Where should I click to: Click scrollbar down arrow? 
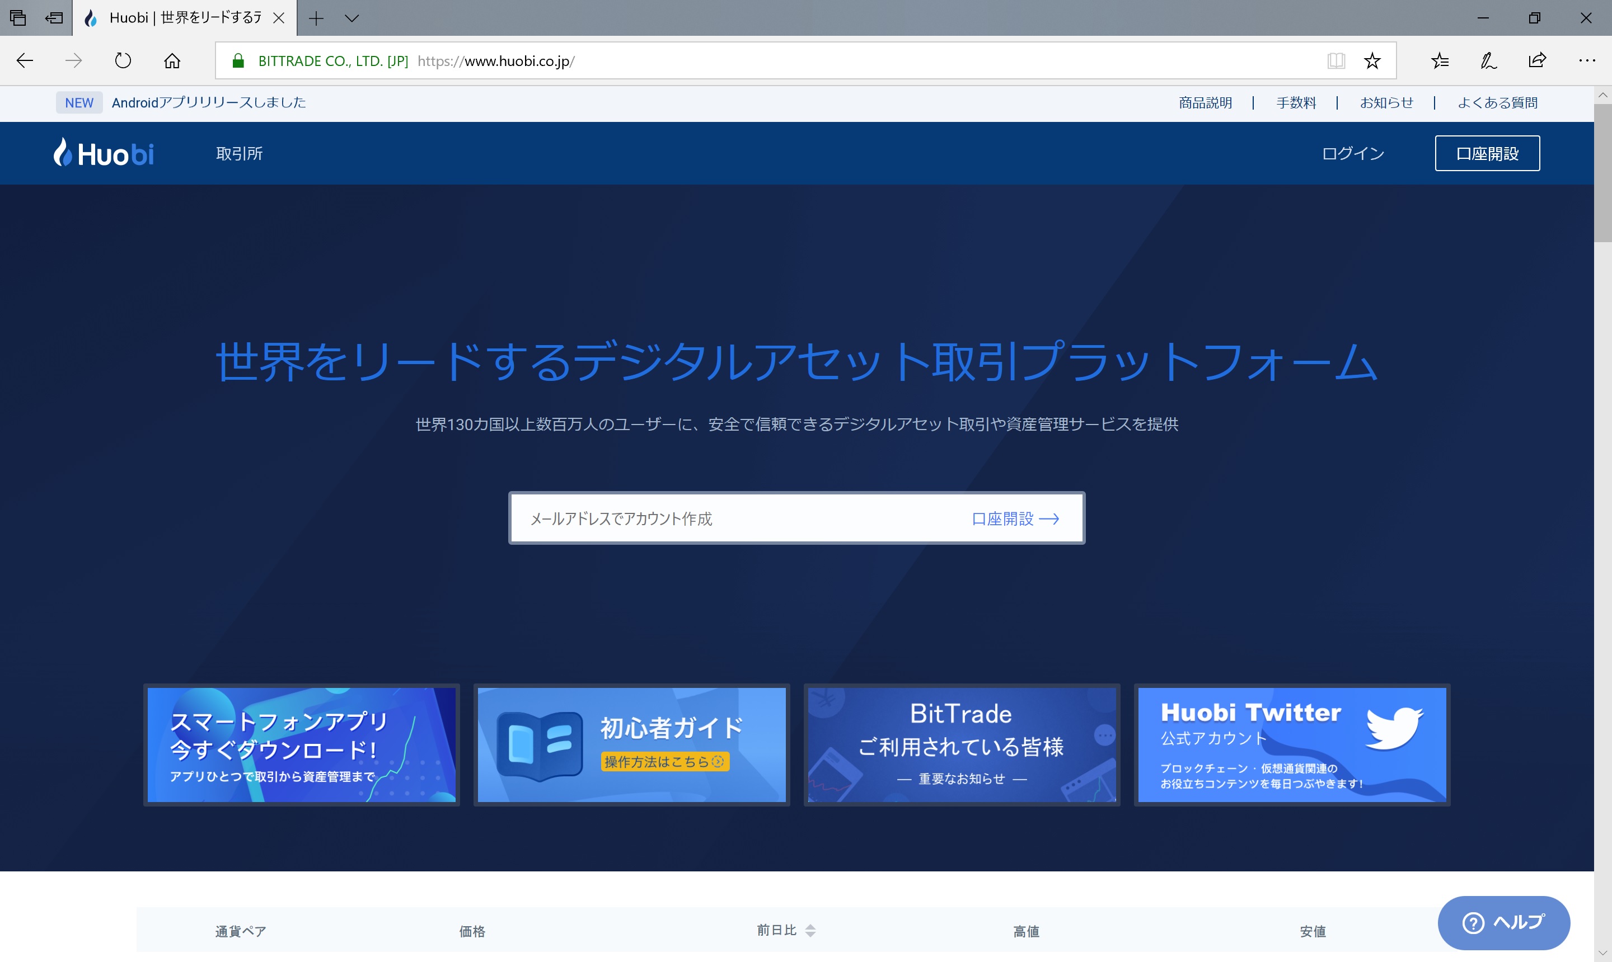click(x=1602, y=953)
